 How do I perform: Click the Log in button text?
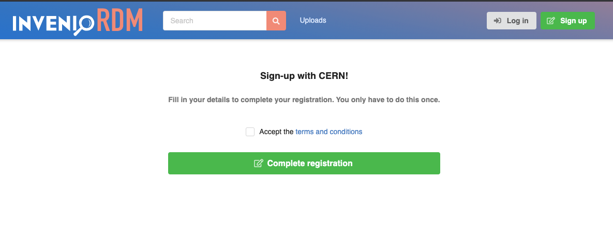point(518,21)
